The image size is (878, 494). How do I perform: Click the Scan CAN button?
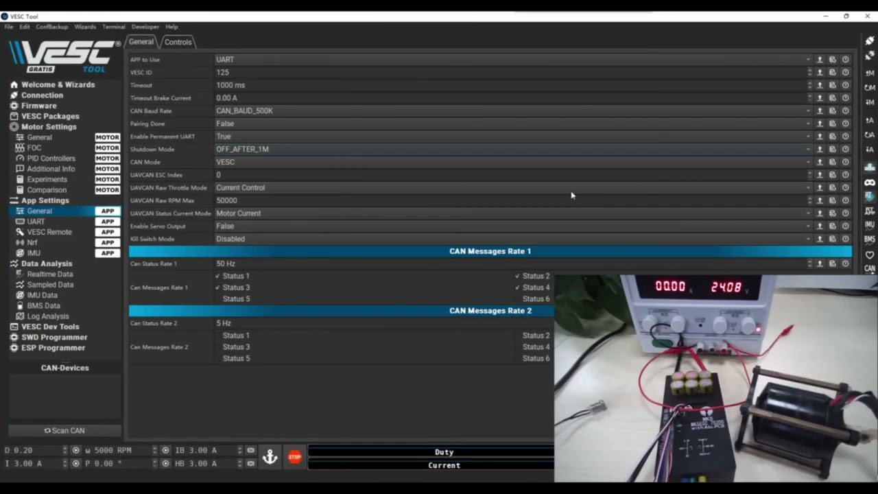[x=64, y=431]
